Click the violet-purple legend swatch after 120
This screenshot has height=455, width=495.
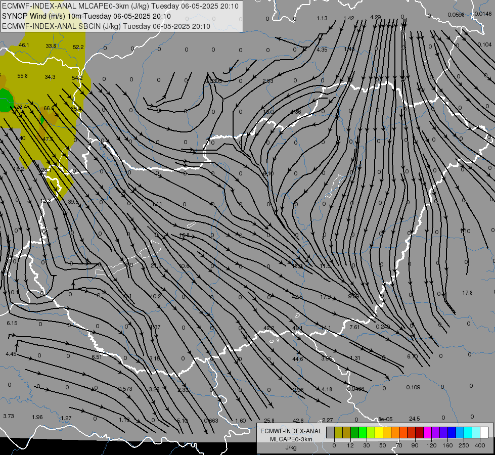pyautogui.click(x=436, y=432)
